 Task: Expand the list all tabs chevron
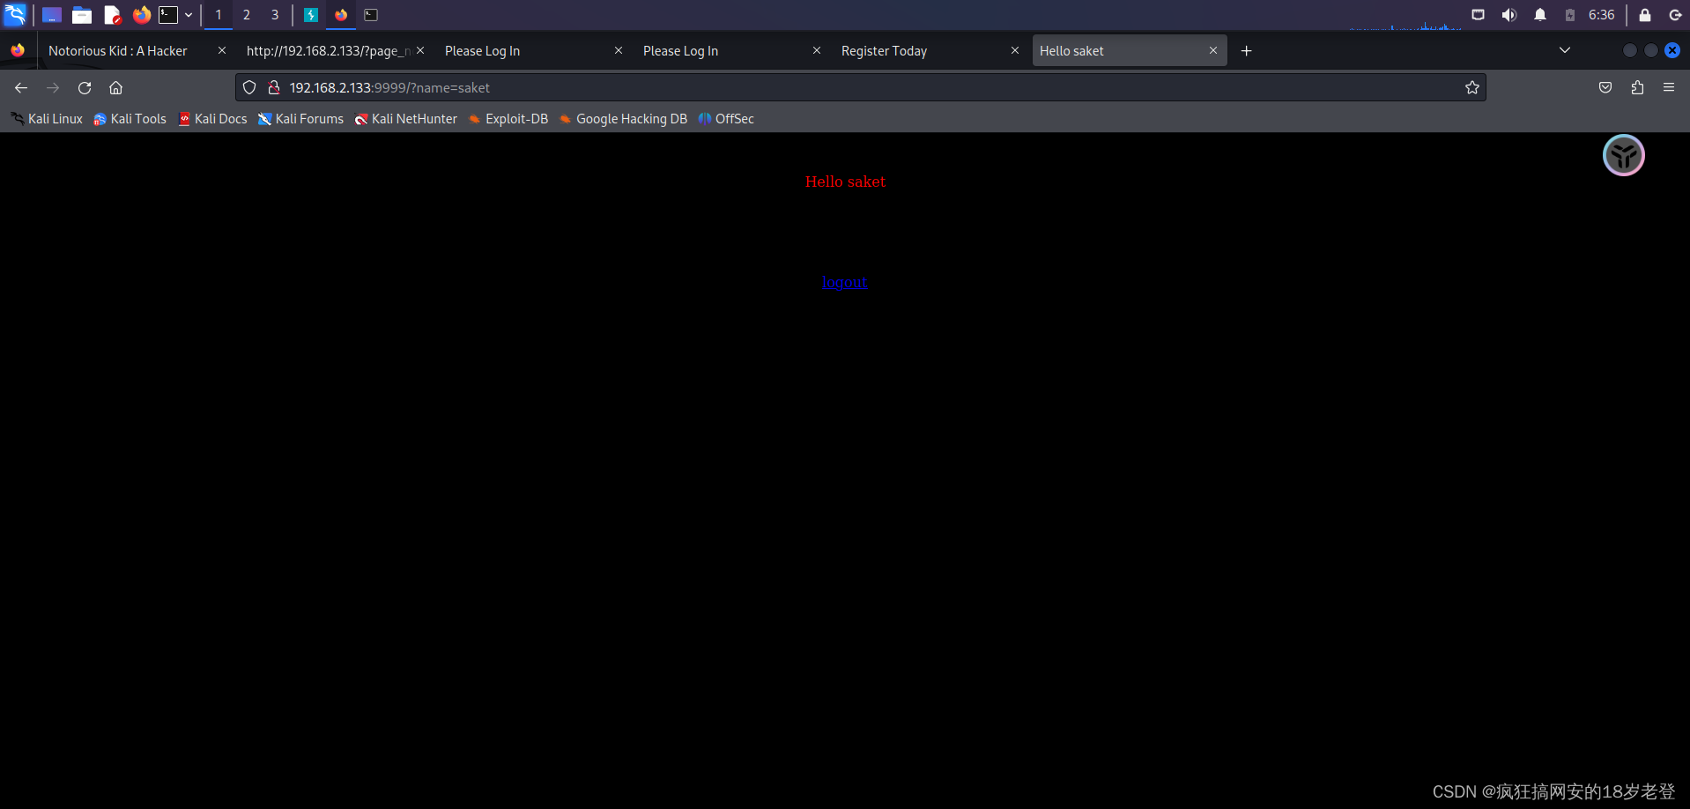[1565, 50]
